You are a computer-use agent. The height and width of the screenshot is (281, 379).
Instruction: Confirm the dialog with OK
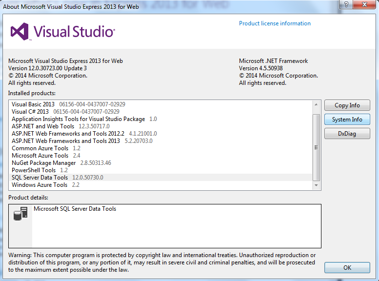coord(347,267)
